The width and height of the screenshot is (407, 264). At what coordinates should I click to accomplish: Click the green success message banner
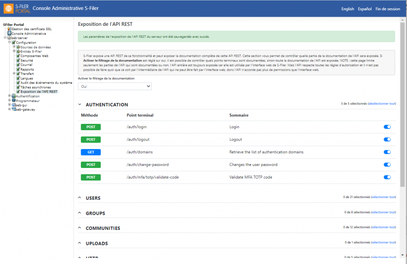pos(236,37)
